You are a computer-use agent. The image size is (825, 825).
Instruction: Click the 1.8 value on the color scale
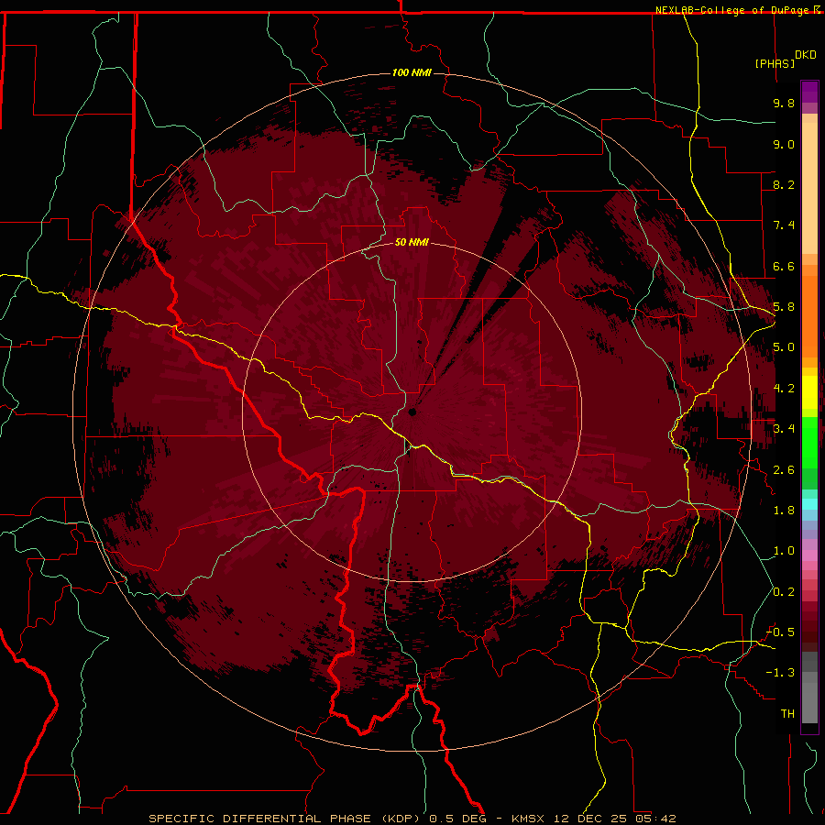[784, 511]
